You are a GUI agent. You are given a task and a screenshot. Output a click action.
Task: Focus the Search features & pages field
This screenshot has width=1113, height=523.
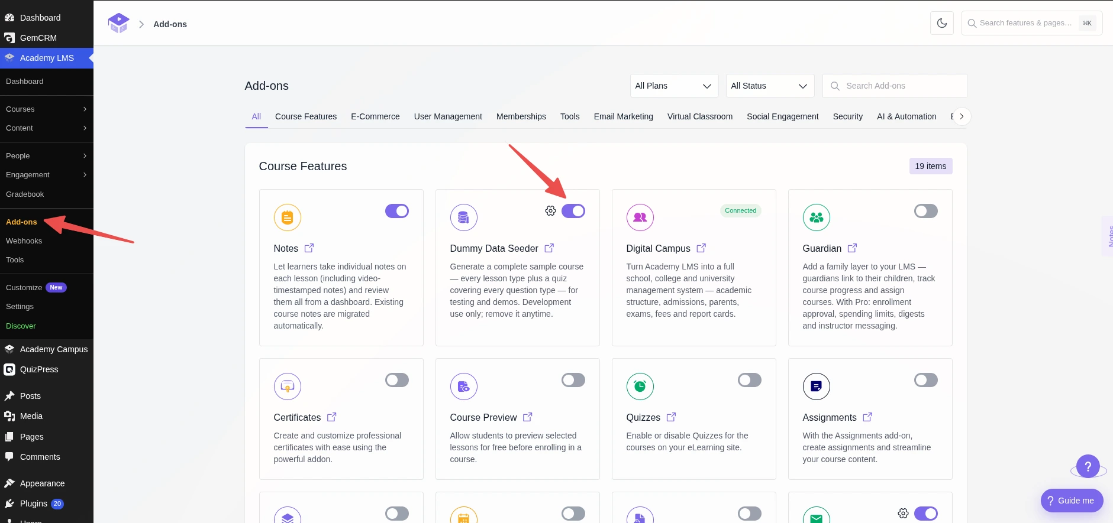[x=1031, y=23]
